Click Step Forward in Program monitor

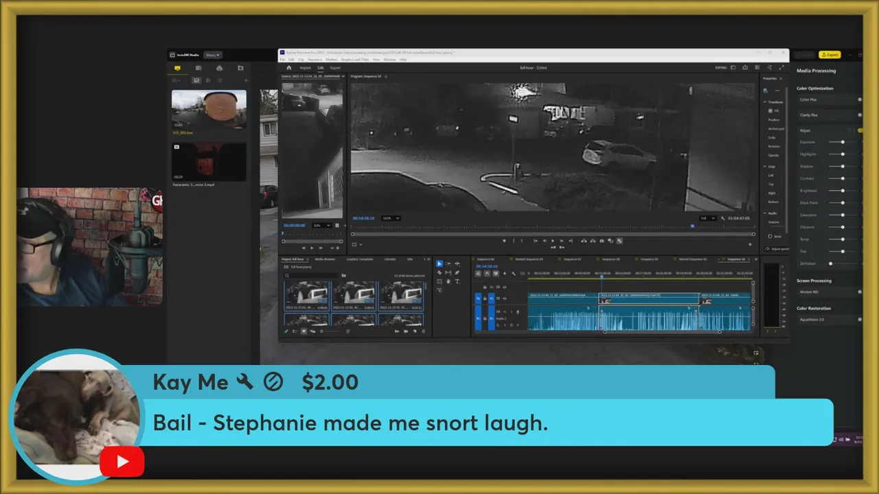[562, 241]
